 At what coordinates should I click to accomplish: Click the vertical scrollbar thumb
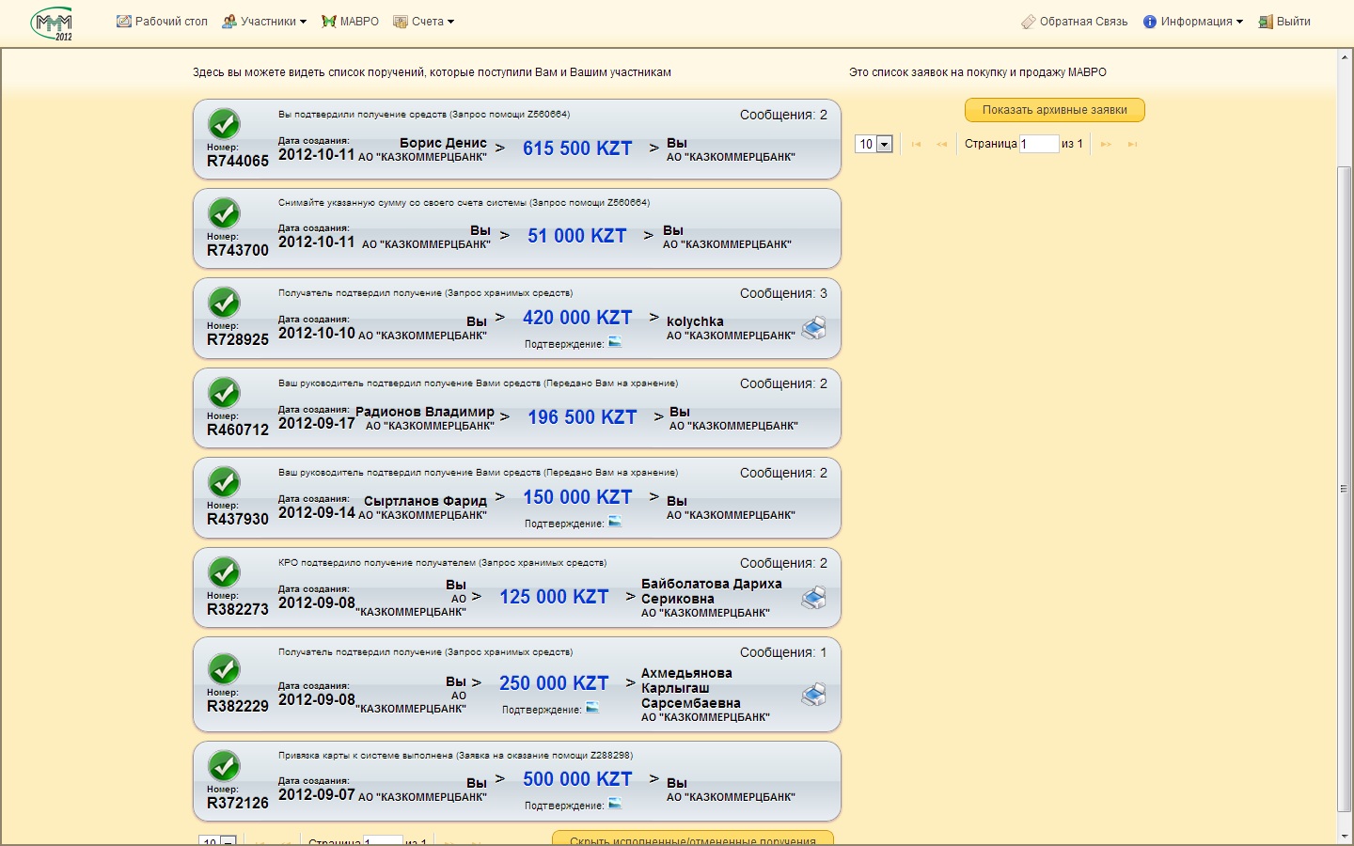pos(1344,489)
